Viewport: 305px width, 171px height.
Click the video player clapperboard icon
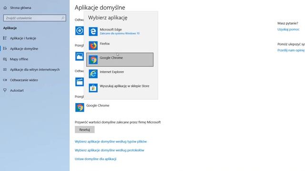[80, 82]
